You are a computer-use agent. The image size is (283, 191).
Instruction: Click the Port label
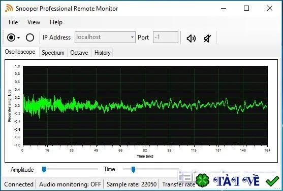[143, 37]
